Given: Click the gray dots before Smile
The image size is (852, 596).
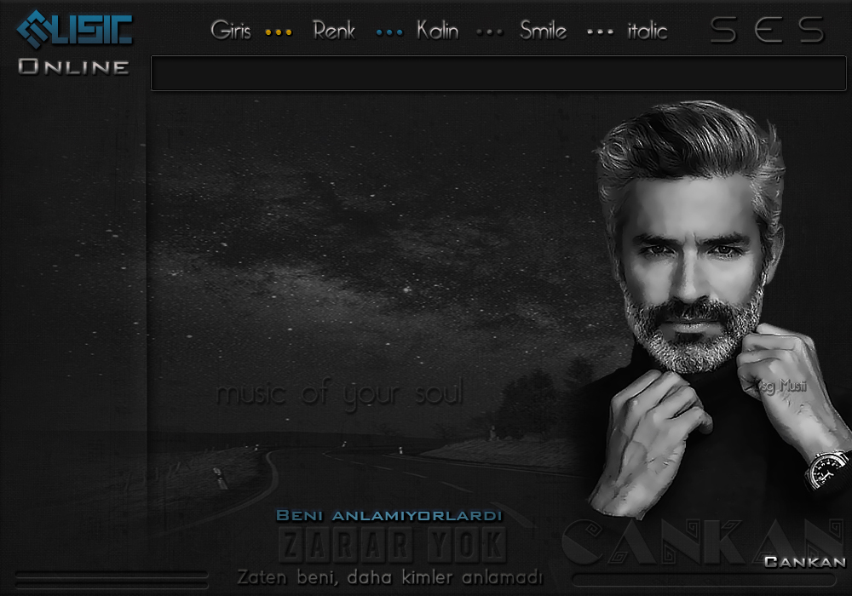Looking at the screenshot, I should coord(490,32).
